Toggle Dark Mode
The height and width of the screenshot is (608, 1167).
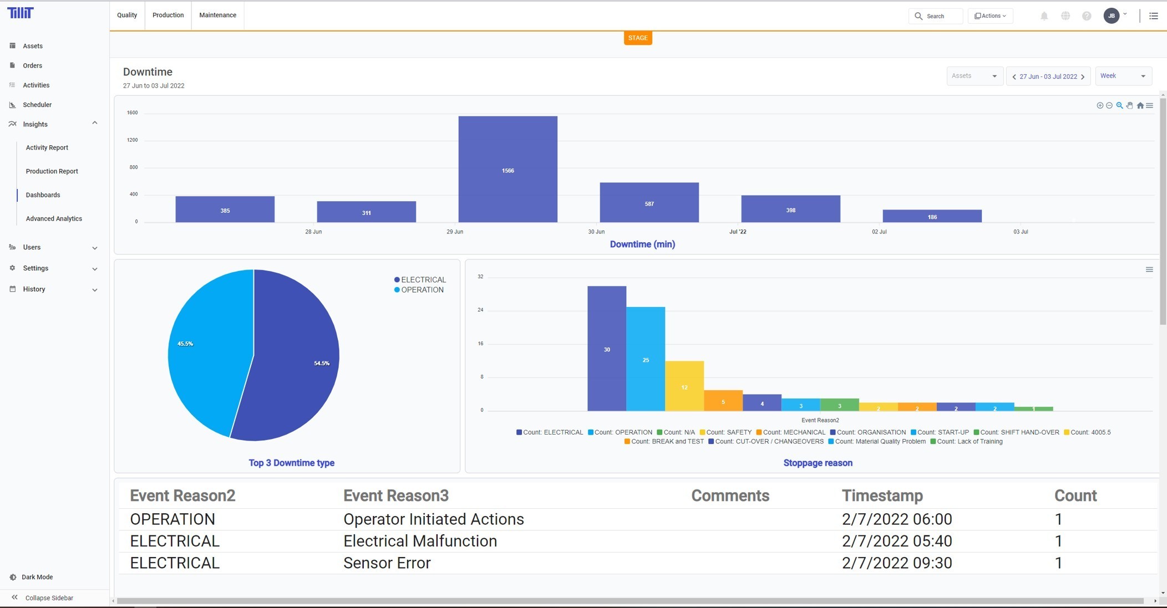point(37,577)
